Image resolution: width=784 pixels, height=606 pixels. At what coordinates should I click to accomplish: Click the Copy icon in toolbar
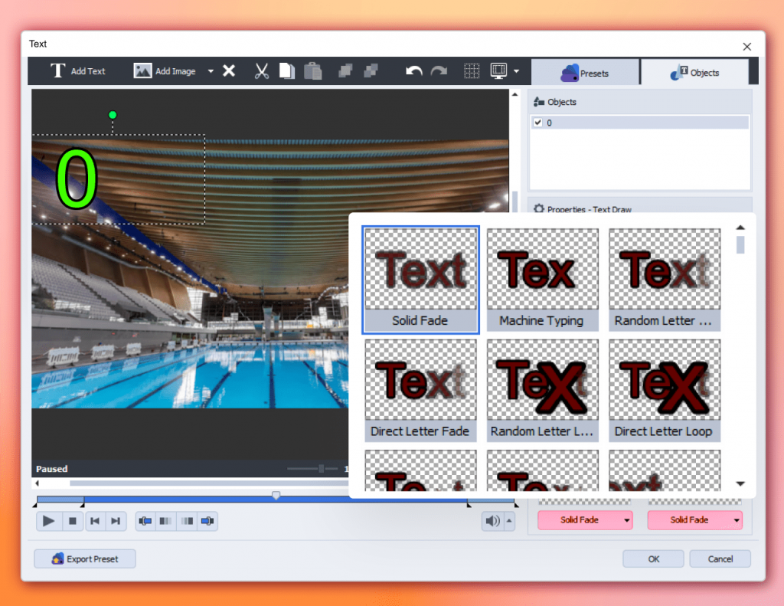(286, 71)
